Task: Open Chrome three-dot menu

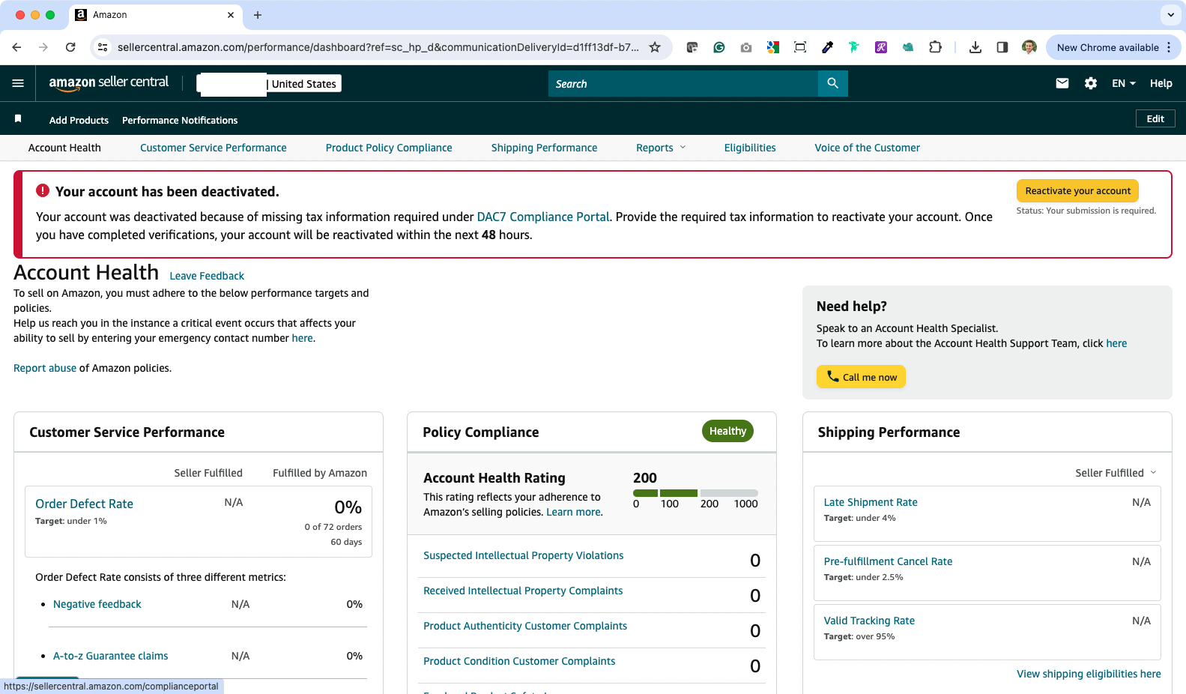Action: click(1169, 47)
